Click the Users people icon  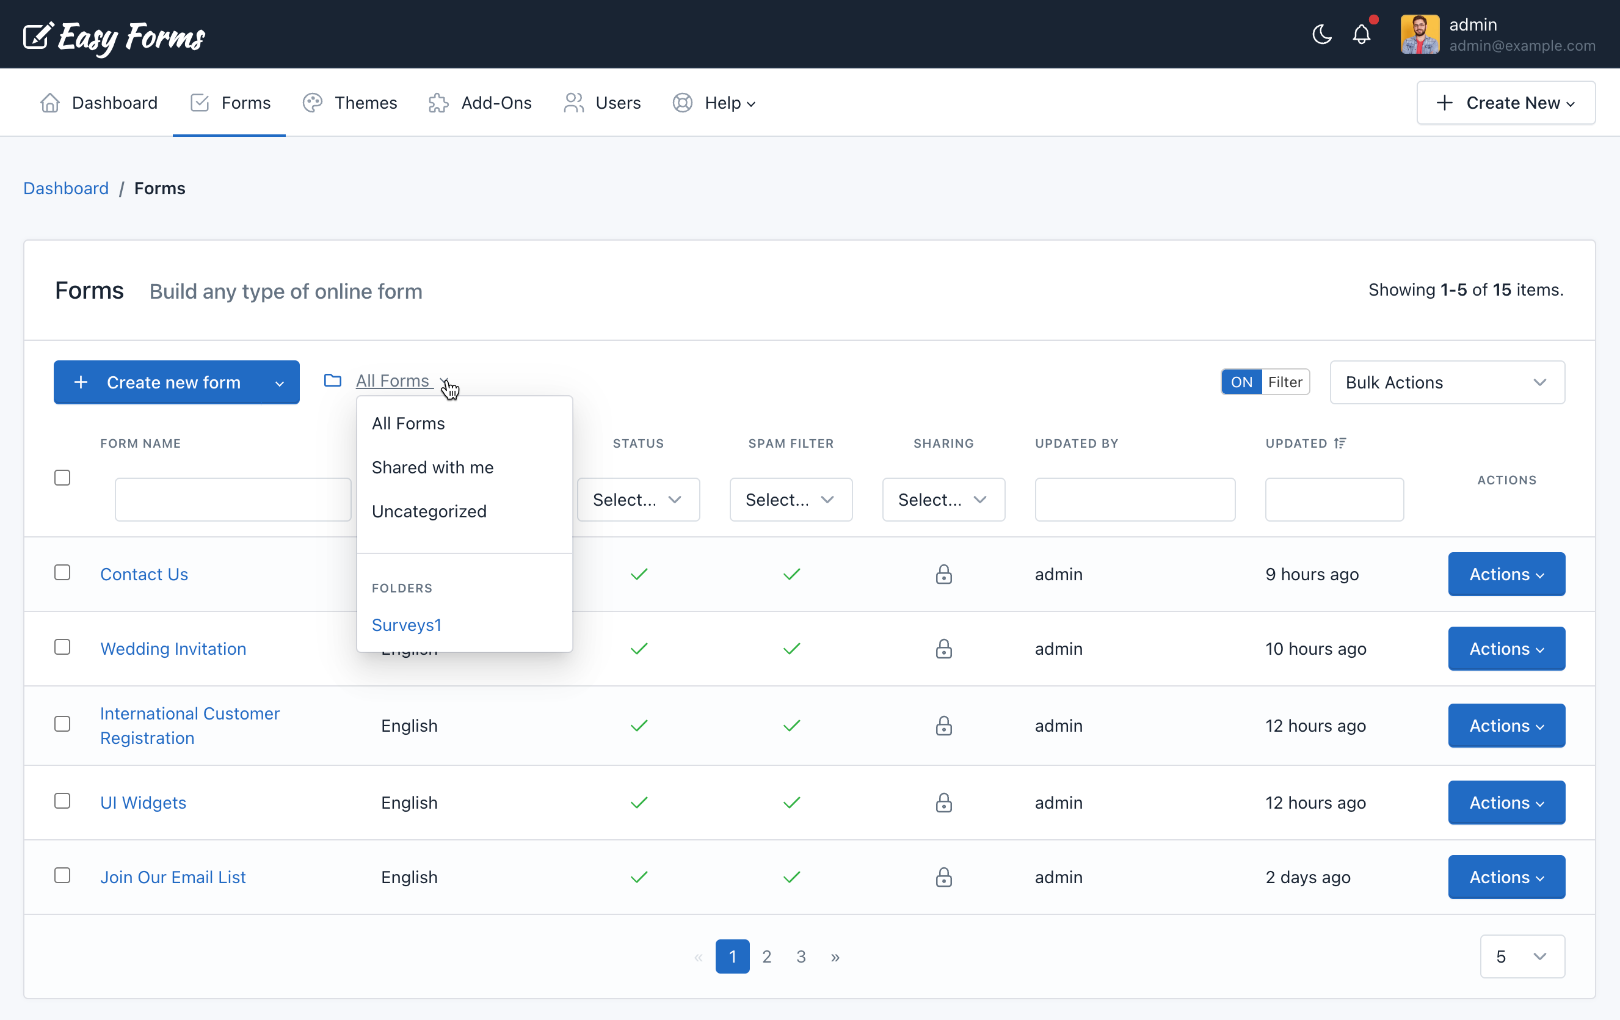(573, 103)
